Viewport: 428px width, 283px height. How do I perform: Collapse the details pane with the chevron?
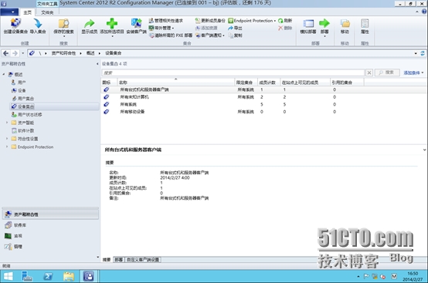click(x=424, y=150)
